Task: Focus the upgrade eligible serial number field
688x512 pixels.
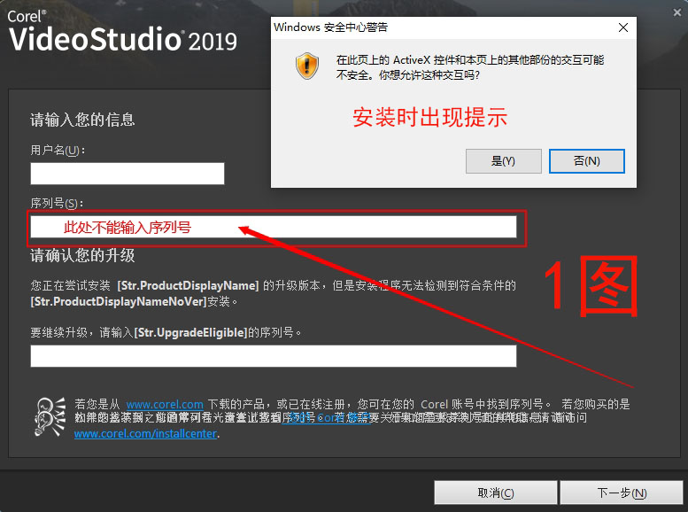Action: [274, 356]
